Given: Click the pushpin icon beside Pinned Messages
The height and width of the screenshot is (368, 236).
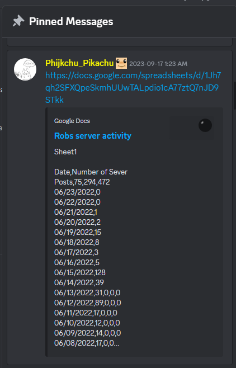Looking at the screenshot, I should [18, 21].
